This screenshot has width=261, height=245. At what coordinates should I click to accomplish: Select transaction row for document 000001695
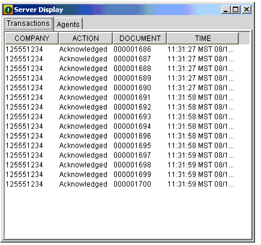pyautogui.click(x=127, y=145)
